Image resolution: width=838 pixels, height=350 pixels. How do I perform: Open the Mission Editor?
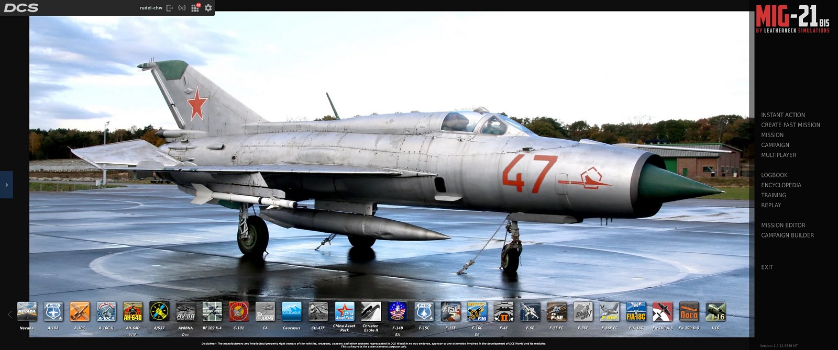(x=782, y=225)
